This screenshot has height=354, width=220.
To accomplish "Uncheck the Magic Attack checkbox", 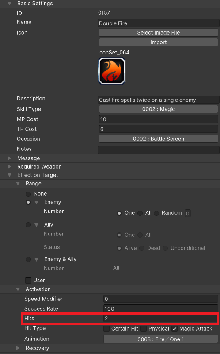I will (x=174, y=329).
